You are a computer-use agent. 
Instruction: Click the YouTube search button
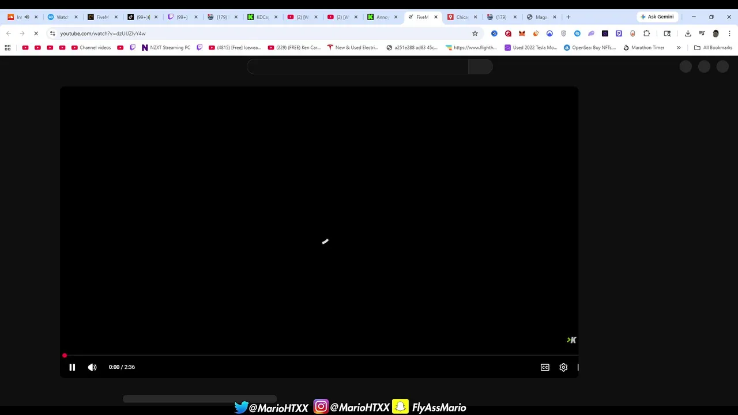pyautogui.click(x=480, y=67)
